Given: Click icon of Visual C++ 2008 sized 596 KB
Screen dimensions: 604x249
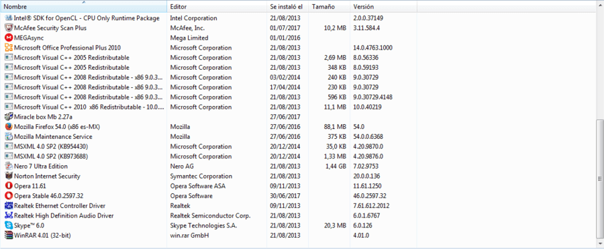Looking at the screenshot, I should [9, 97].
